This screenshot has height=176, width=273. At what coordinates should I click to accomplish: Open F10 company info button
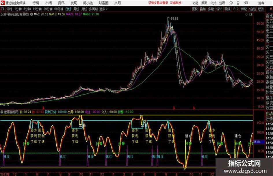point(236,9)
